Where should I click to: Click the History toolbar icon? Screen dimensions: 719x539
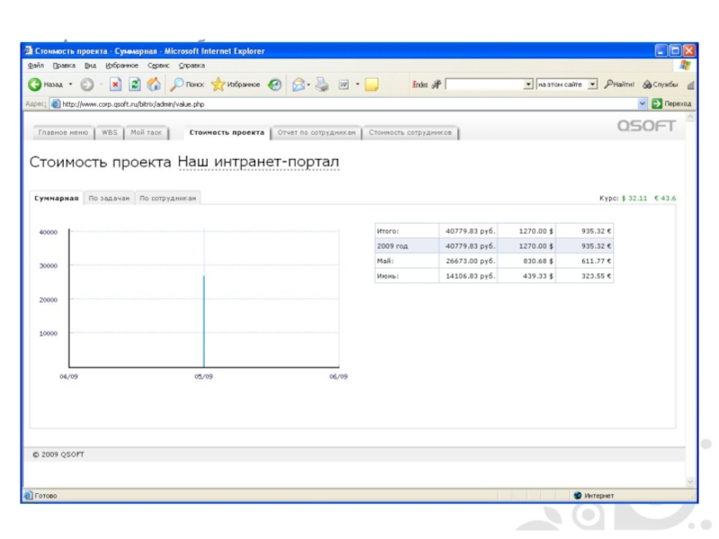pos(275,84)
